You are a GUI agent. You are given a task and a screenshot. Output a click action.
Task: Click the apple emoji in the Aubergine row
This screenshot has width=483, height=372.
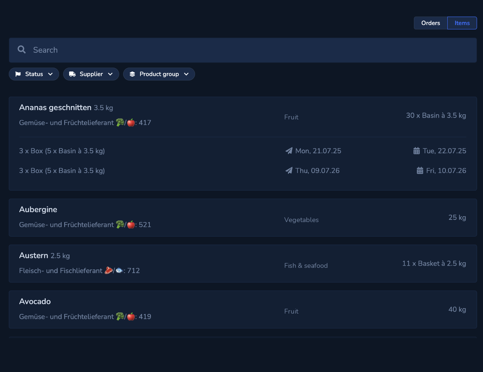tap(131, 224)
